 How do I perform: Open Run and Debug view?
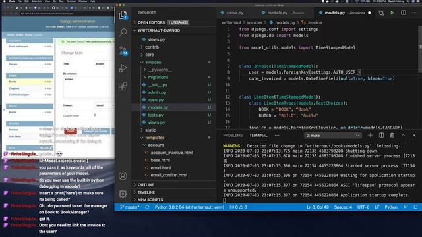tap(123, 68)
